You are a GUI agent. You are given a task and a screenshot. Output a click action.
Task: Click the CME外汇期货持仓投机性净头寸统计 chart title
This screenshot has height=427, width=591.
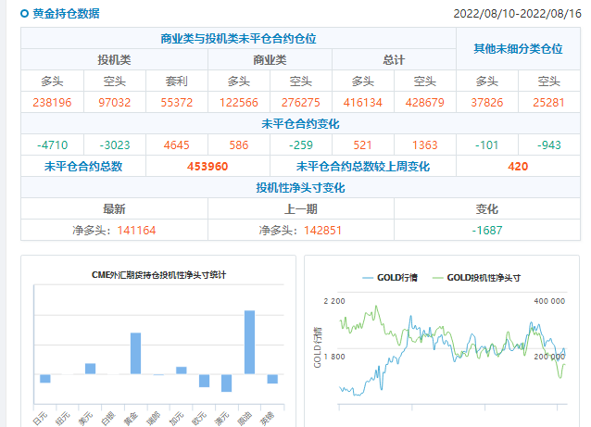click(158, 275)
